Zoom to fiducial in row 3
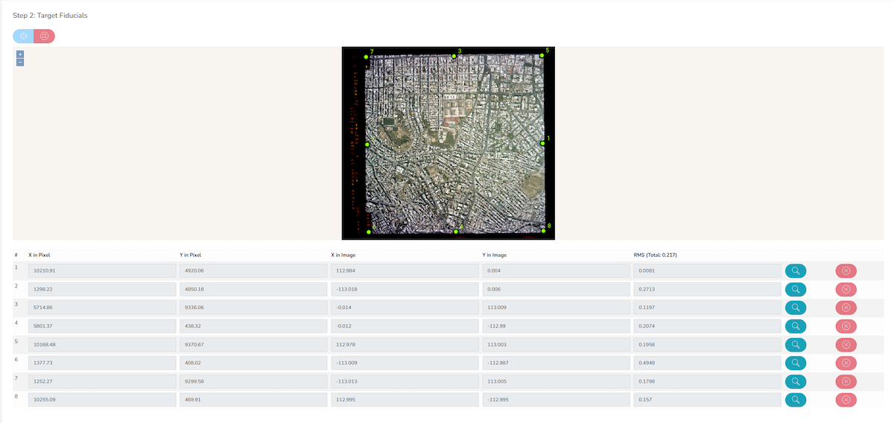Viewport: 894px width, 423px height. (795, 307)
